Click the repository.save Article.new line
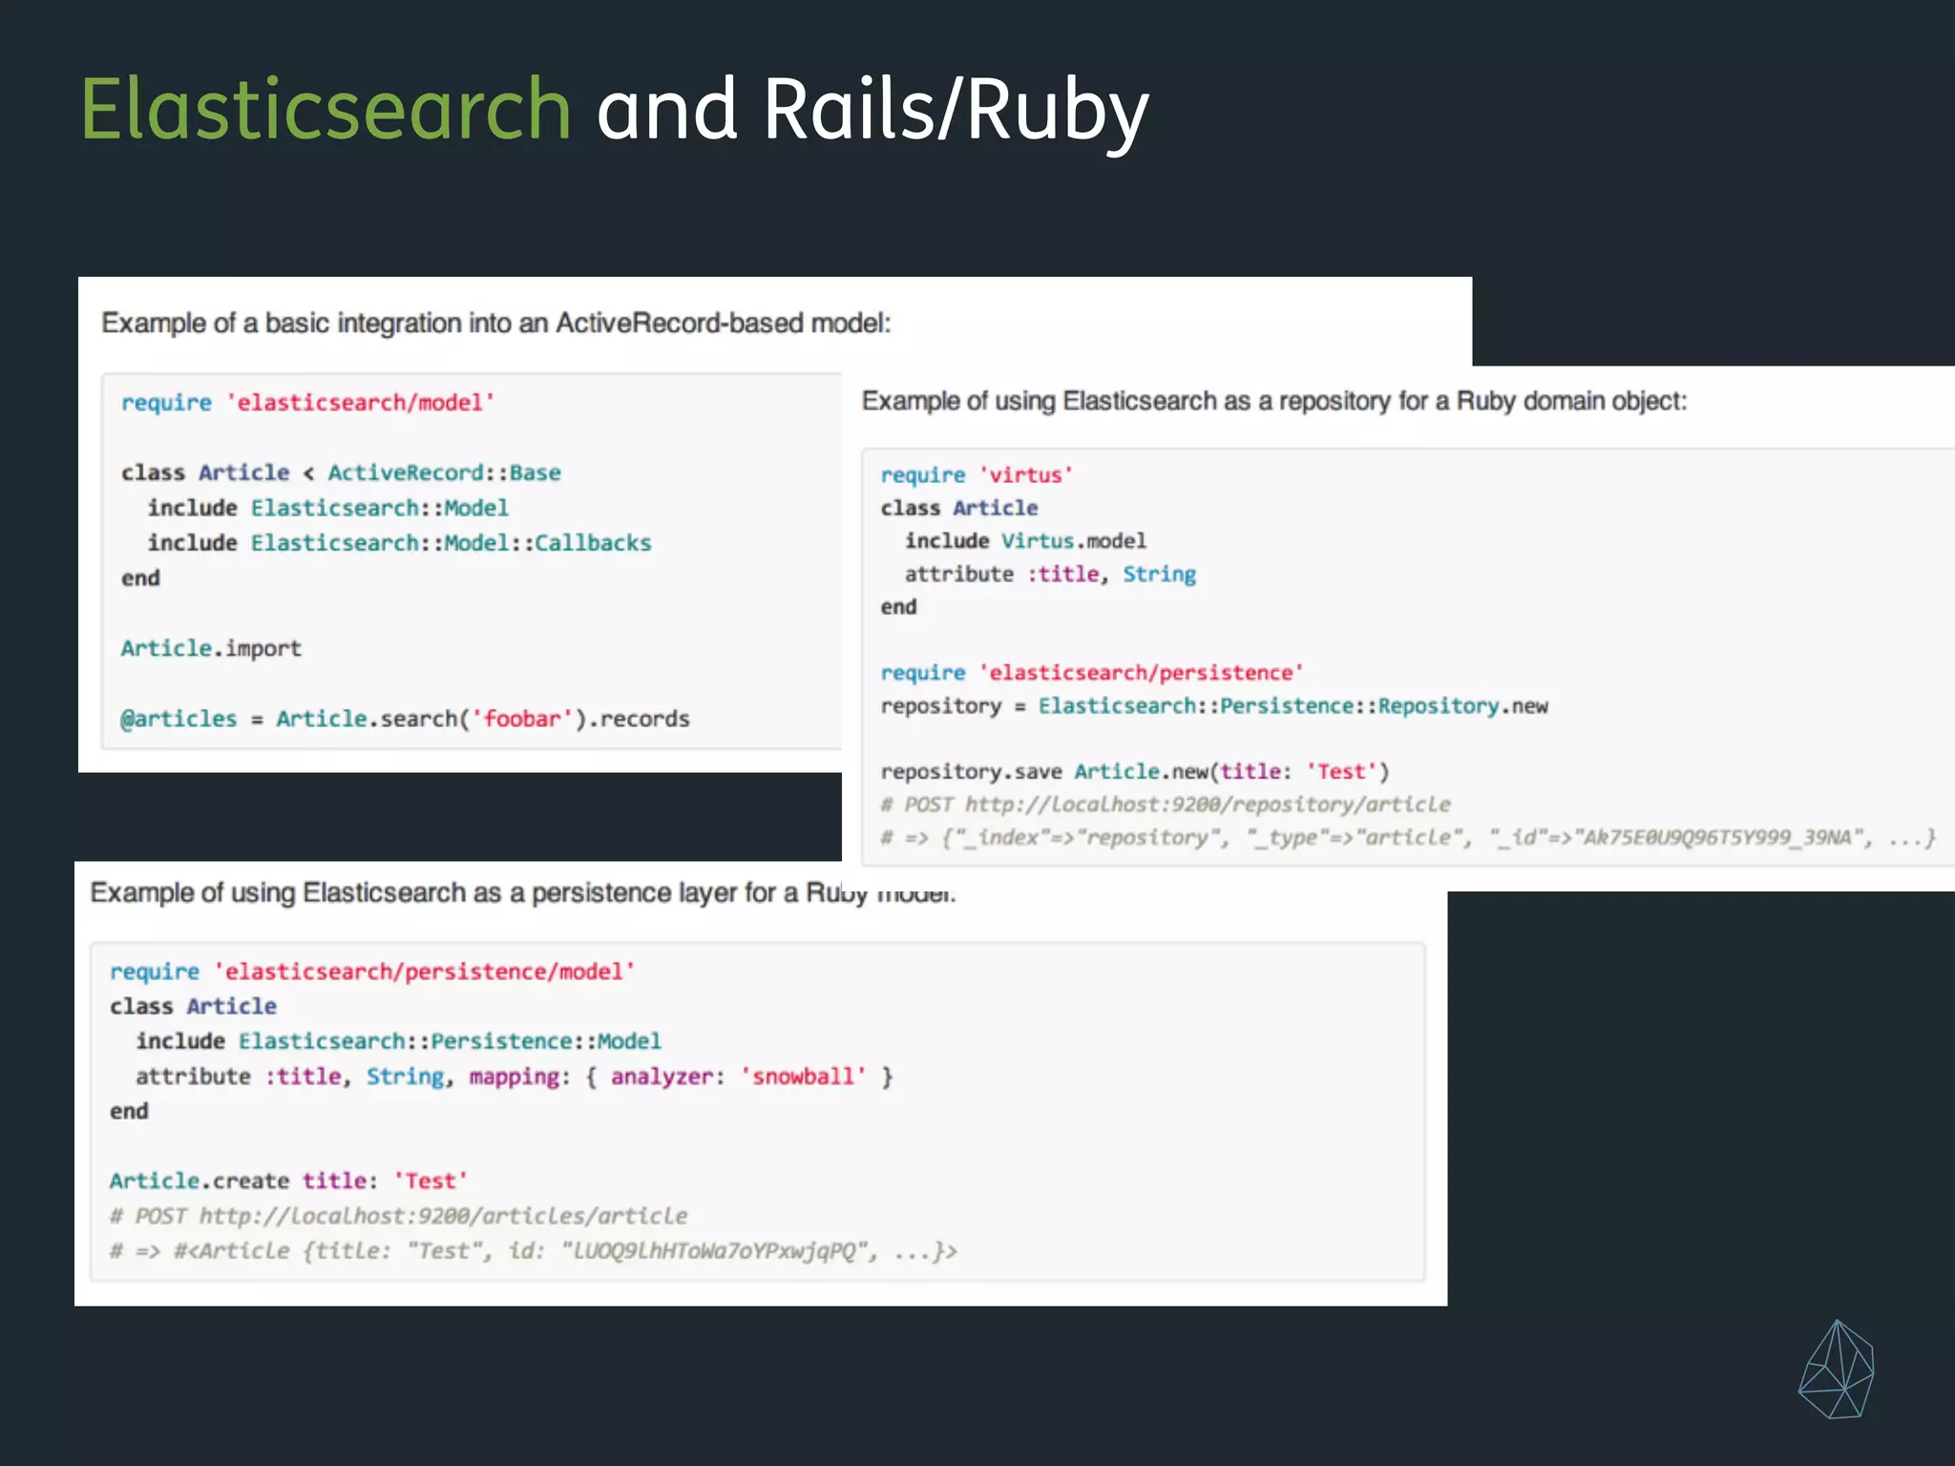Image resolution: width=1955 pixels, height=1466 pixels. click(x=1134, y=771)
